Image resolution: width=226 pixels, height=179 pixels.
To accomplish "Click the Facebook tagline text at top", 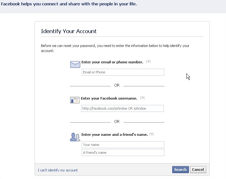I will click(69, 4).
